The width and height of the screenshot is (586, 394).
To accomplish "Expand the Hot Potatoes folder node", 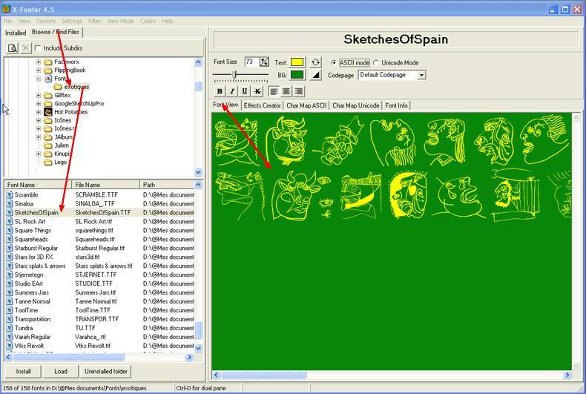I will [x=39, y=112].
